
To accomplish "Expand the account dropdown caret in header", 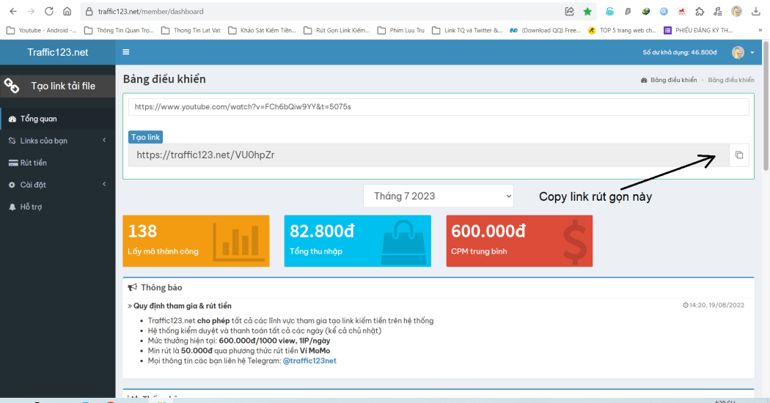I will click(752, 53).
